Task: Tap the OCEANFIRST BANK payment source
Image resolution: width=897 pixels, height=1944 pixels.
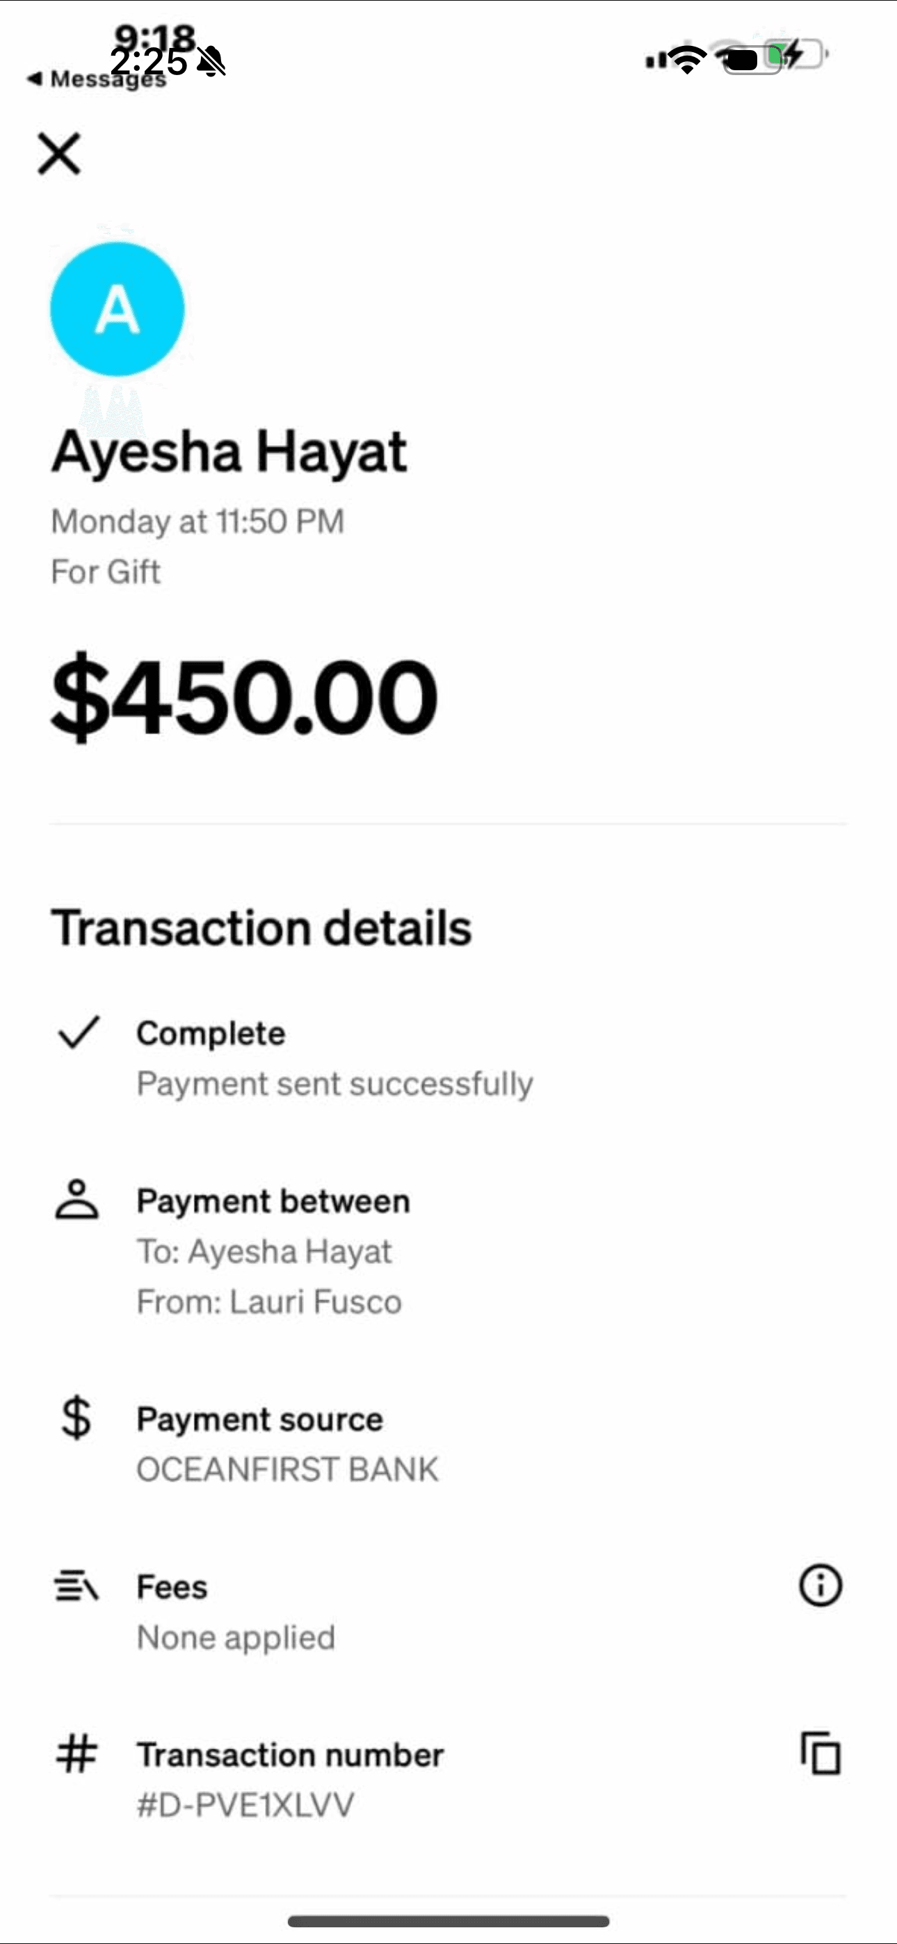Action: click(x=288, y=1469)
